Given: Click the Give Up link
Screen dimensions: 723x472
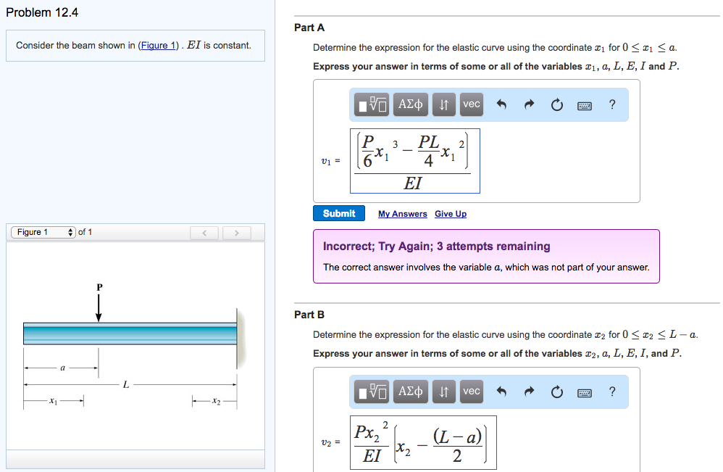Looking at the screenshot, I should coord(451,214).
